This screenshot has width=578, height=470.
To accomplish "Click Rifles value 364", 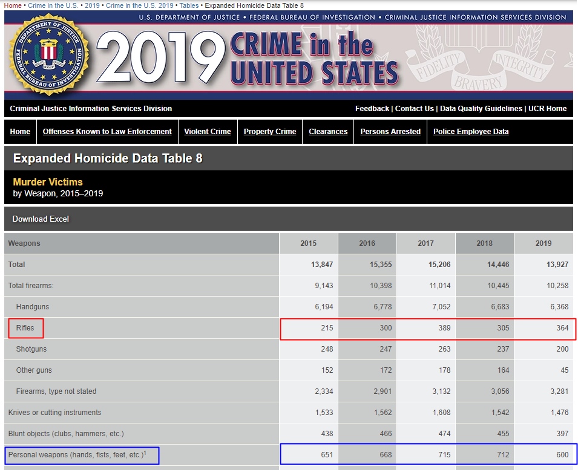I will click(x=562, y=328).
